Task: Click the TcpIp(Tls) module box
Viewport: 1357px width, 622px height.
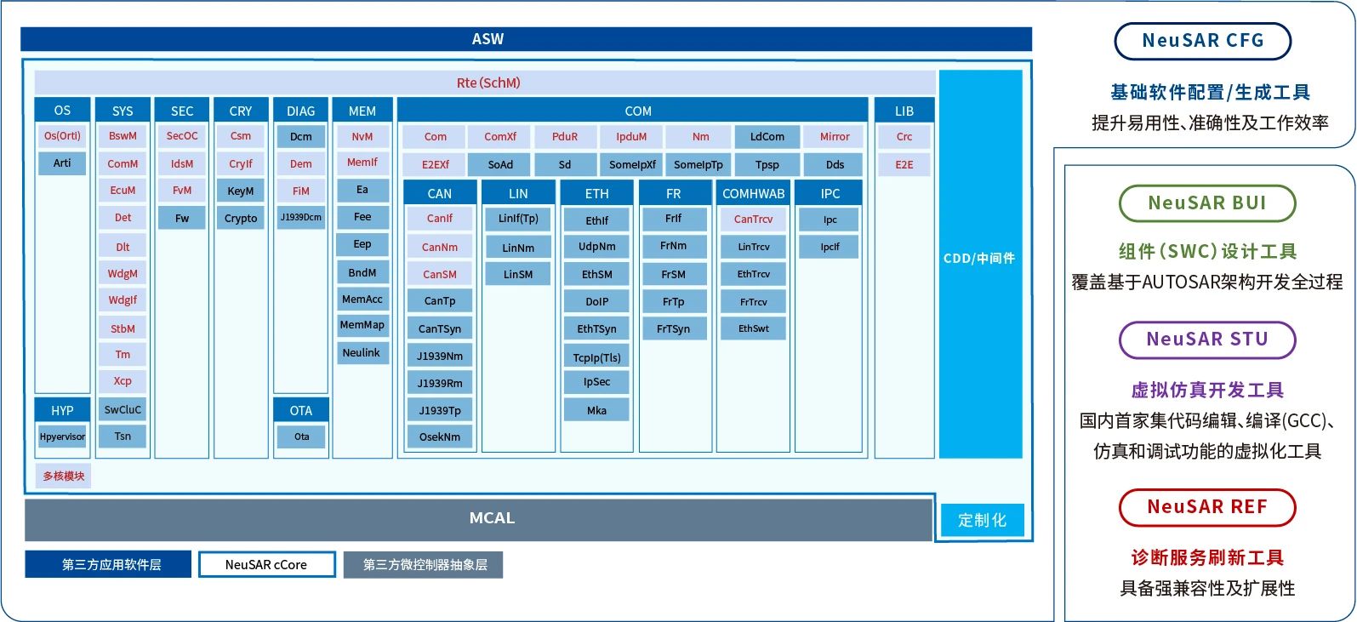Action: pos(596,357)
